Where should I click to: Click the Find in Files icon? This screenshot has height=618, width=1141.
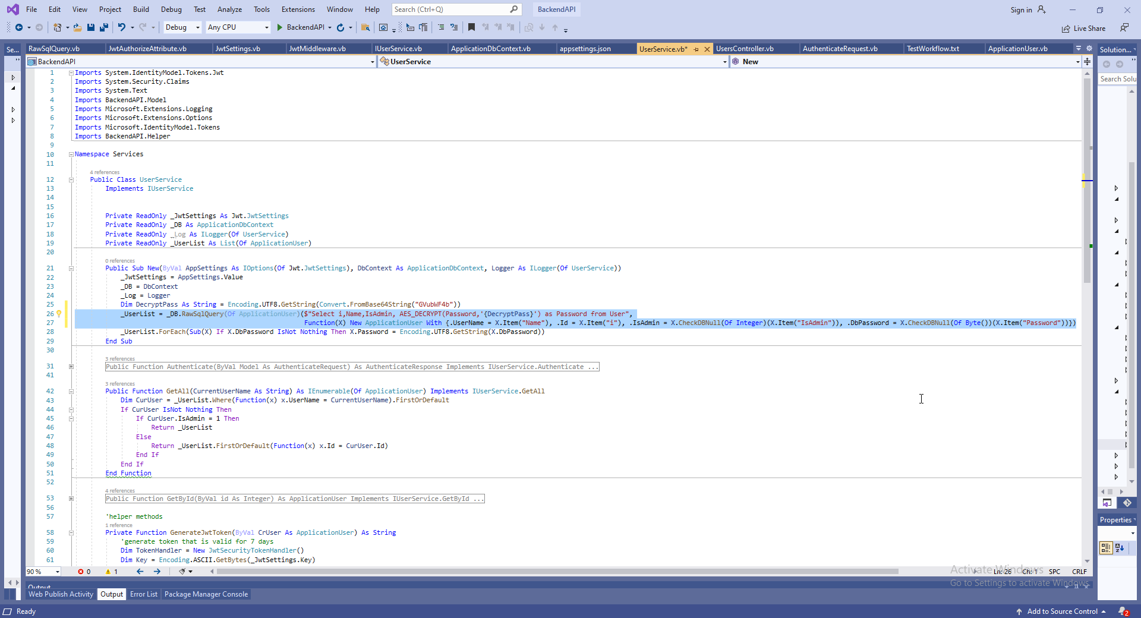(x=365, y=27)
